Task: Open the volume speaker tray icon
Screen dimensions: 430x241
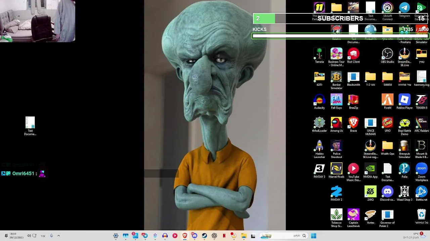Action: point(29,236)
